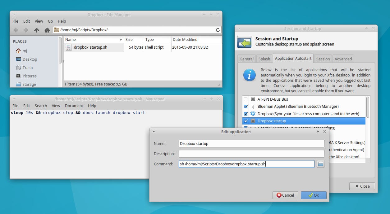Sort files by Date Modified column
The height and width of the screenshot is (214, 390).
[x=196, y=39]
